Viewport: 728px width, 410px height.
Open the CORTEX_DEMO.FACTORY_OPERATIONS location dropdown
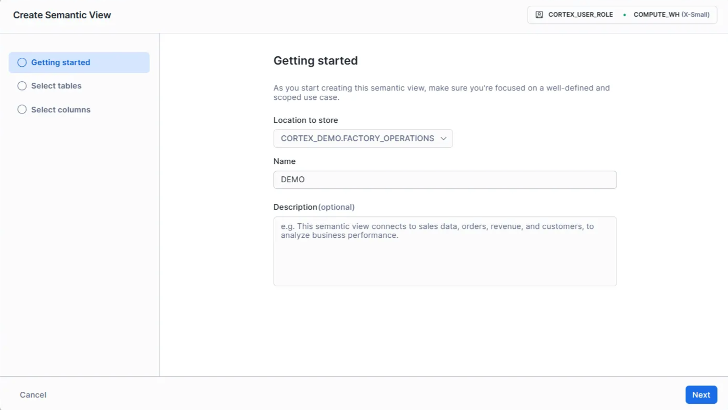tap(357, 138)
